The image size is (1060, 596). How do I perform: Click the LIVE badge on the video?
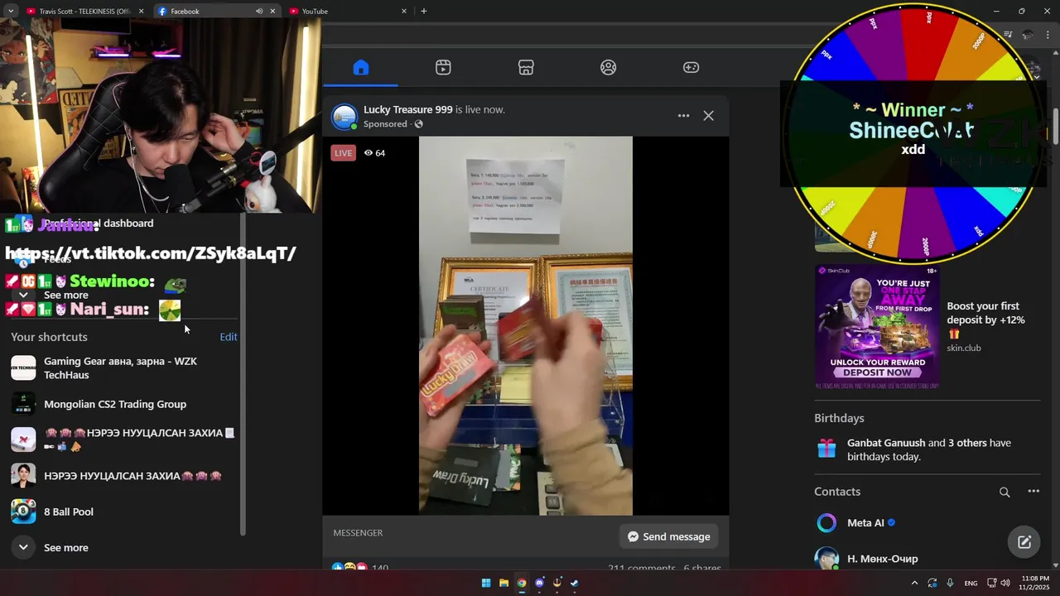click(343, 153)
